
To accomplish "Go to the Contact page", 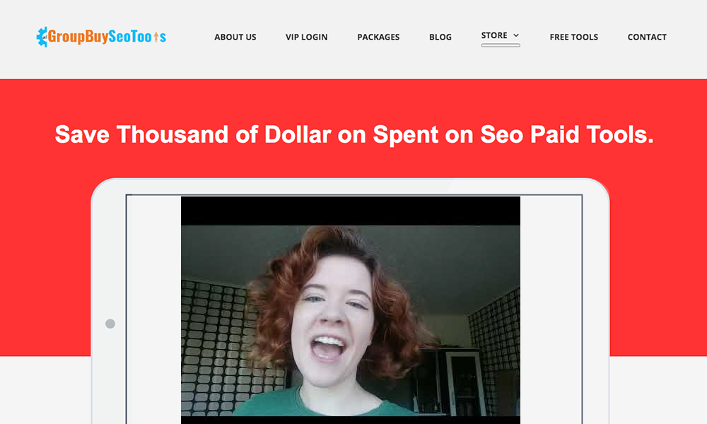I will pos(647,37).
